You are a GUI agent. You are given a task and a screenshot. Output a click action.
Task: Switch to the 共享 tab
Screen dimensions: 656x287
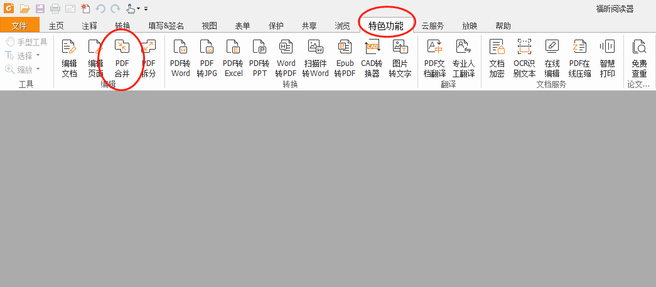pyautogui.click(x=309, y=26)
